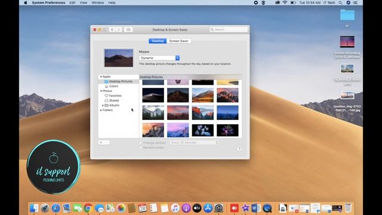Open the Help menu
This screenshot has height=215, width=382.
pyautogui.click(x=112, y=2)
